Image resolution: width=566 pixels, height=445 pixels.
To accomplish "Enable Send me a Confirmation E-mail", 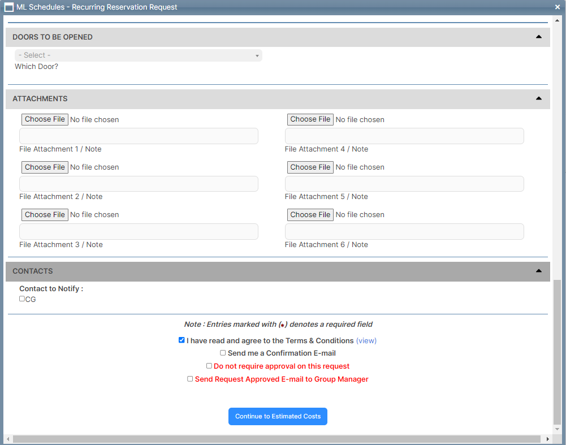I will tap(223, 353).
